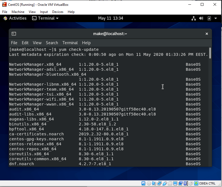Click the hard disk activity icon
This screenshot has width=222, height=187.
(143, 183)
